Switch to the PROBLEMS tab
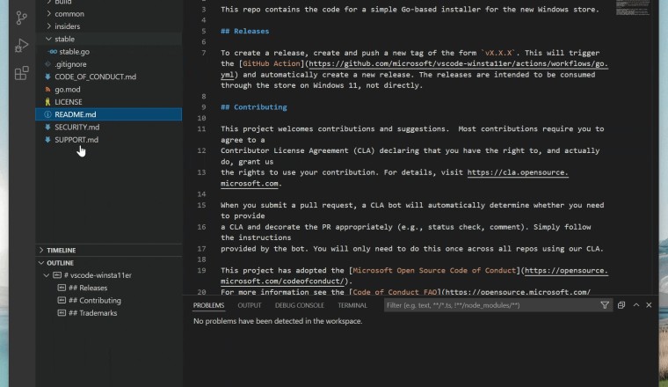Viewport: 668px width, 387px height. pyautogui.click(x=209, y=305)
